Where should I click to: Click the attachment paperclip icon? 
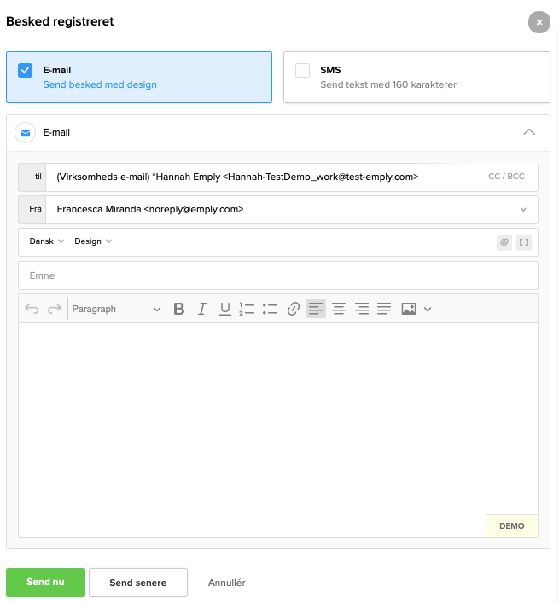[x=504, y=242]
